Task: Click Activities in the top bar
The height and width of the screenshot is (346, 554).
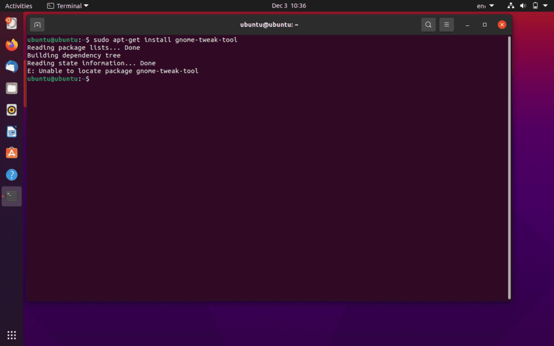Action: [x=18, y=5]
